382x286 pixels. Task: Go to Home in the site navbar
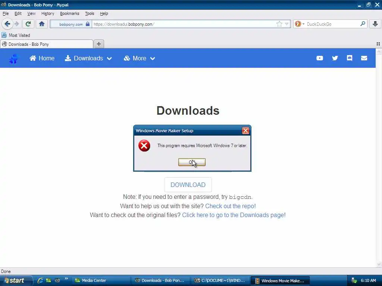[42, 58]
